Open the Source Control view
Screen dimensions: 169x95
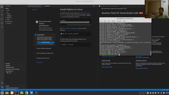pos(2,15)
